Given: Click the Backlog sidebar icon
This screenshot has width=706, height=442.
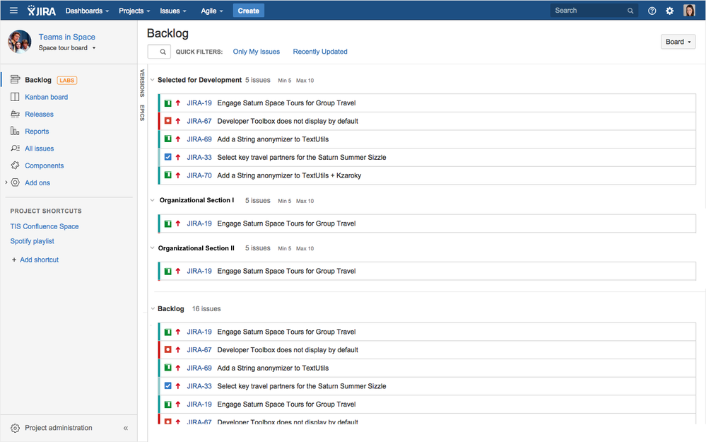Looking at the screenshot, I should pyautogui.click(x=15, y=80).
